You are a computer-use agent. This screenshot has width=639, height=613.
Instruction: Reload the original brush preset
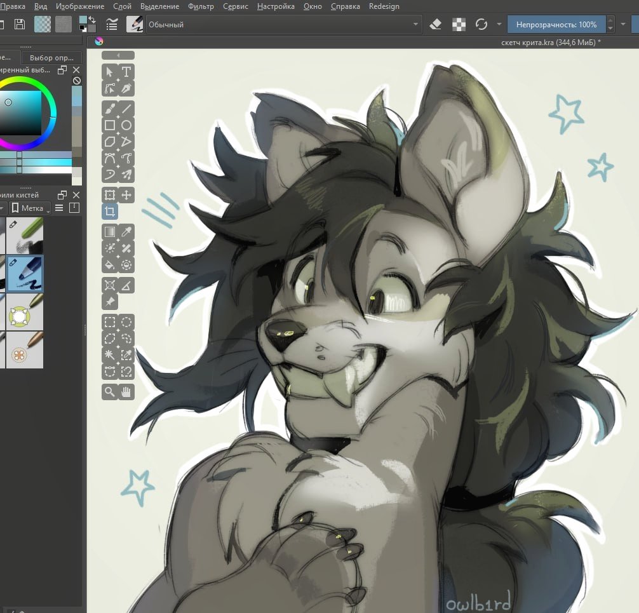coord(481,24)
